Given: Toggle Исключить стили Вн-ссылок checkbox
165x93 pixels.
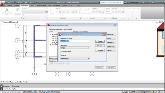Looking at the screenshot, I should [x=50, y=64].
